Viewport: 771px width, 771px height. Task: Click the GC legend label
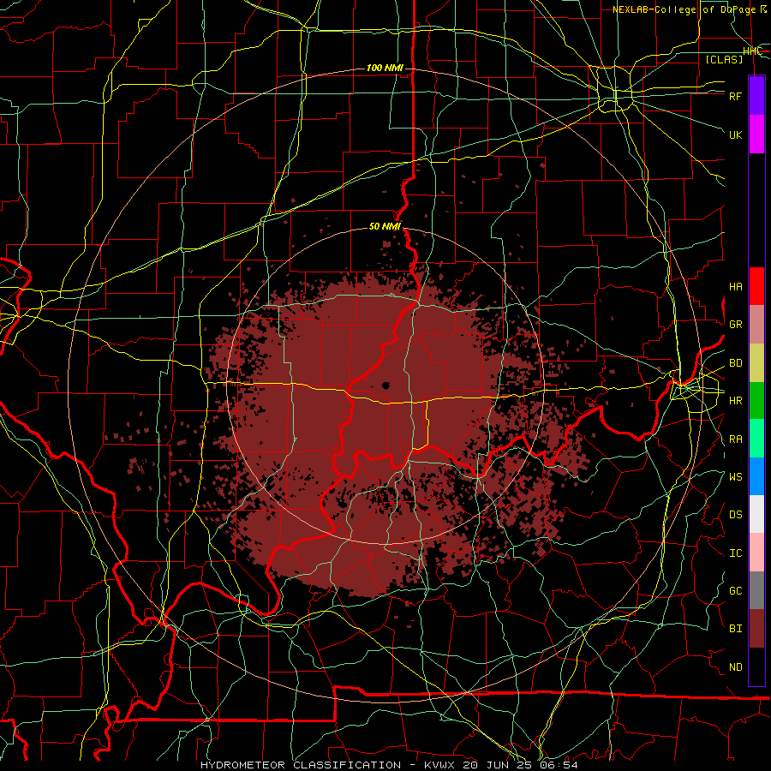[x=735, y=590]
